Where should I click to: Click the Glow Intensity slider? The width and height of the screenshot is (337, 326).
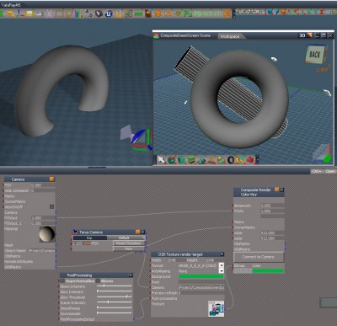115,291
